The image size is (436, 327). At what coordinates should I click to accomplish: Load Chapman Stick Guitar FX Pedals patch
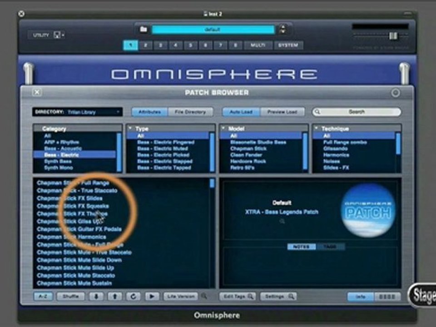click(79, 229)
